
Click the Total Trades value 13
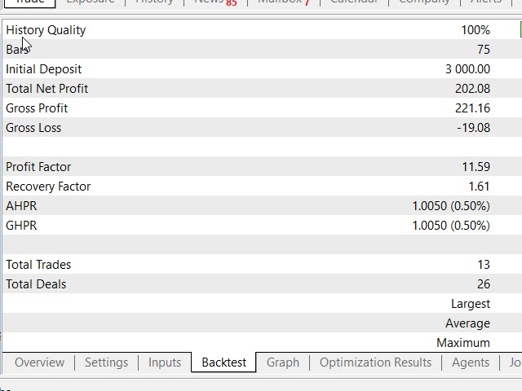(x=484, y=265)
